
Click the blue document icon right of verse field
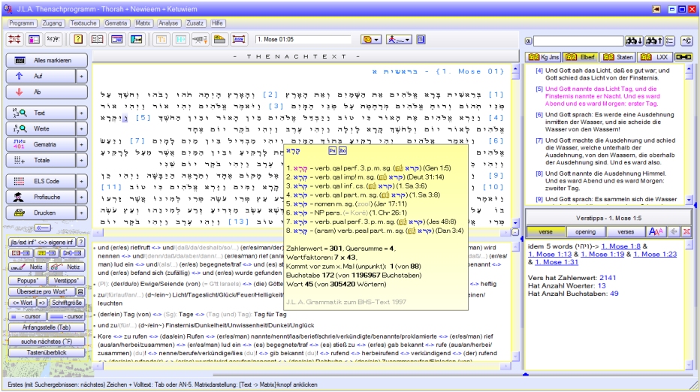(x=421, y=39)
